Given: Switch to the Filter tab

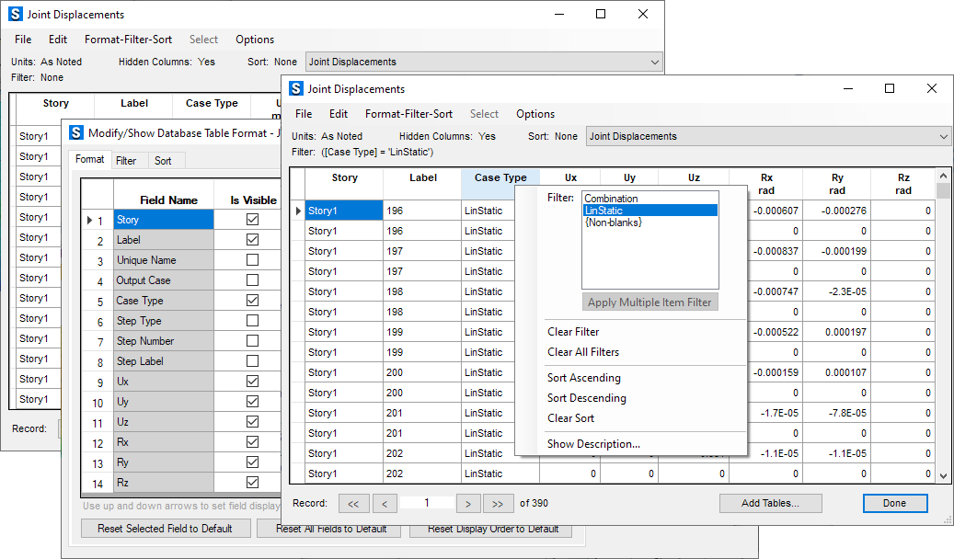Looking at the screenshot, I should pyautogui.click(x=126, y=161).
